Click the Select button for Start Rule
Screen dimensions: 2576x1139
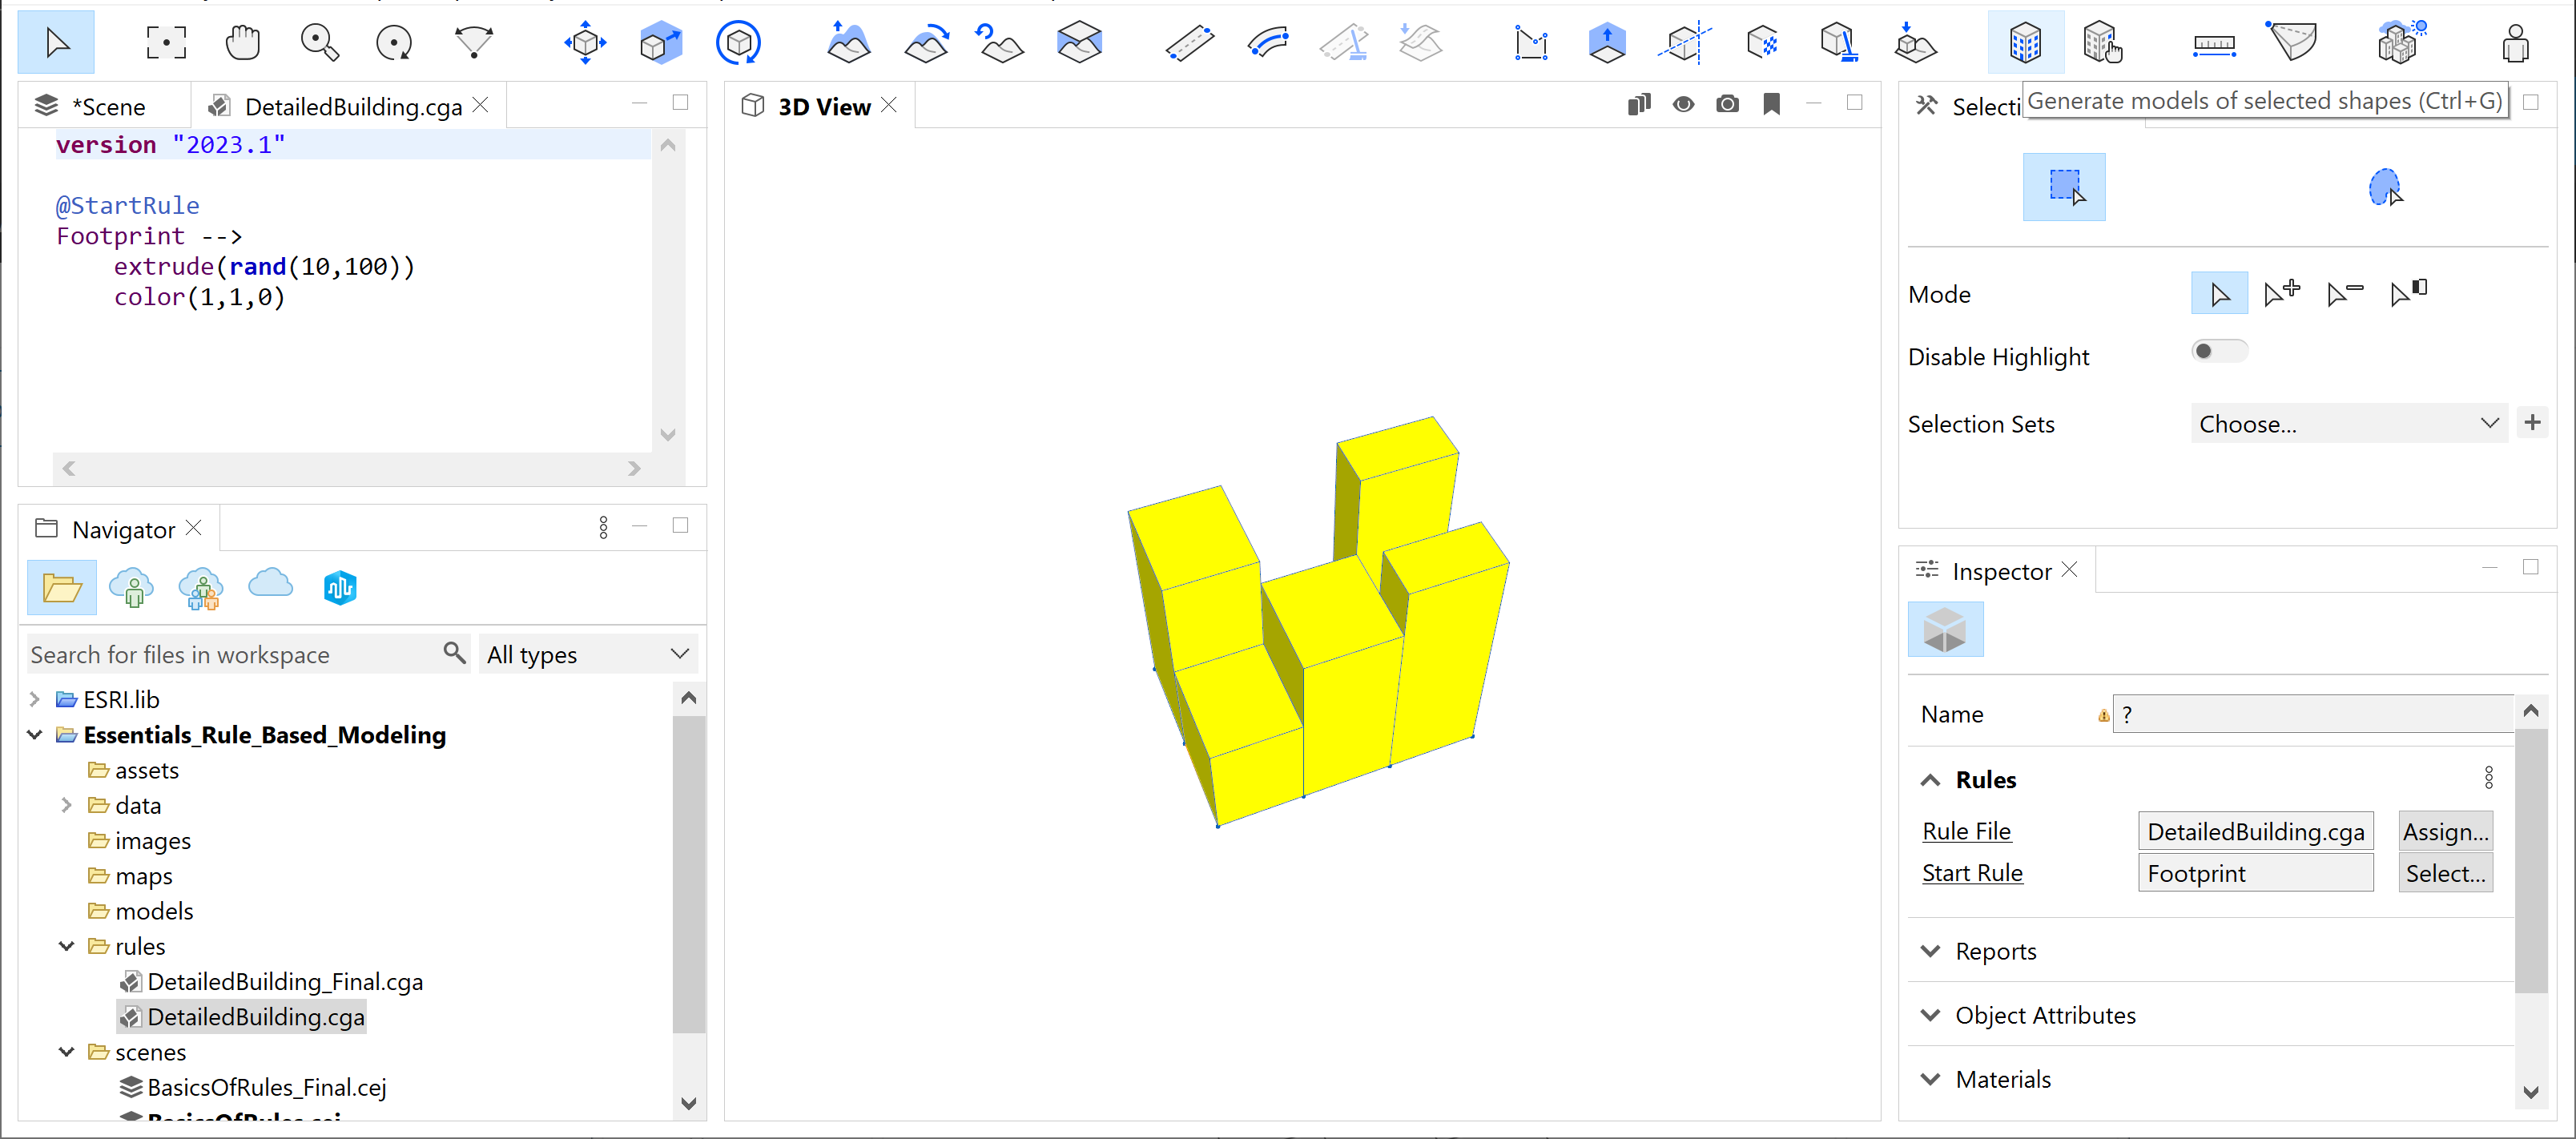2446,873
